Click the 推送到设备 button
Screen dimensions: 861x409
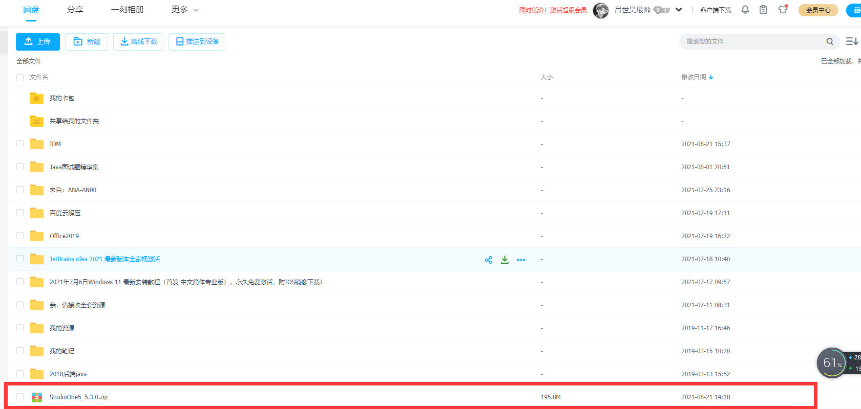197,42
